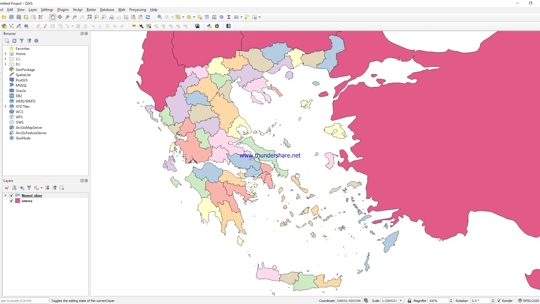Select WMS/WMTS in Browser tree
The height and width of the screenshot is (304, 540).
pos(25,101)
